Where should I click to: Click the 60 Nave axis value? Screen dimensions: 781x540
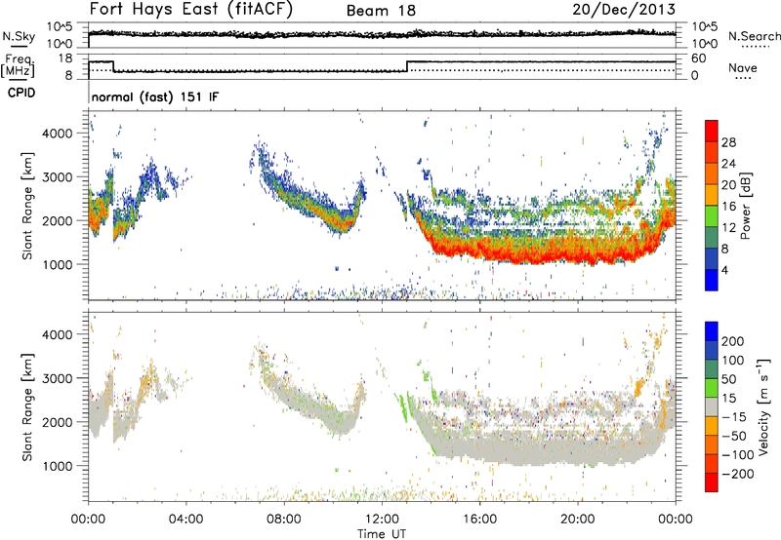(x=699, y=58)
